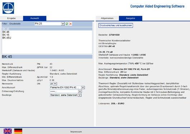Click the GESTRA logo icon
The image size is (190, 134).
coord(8,8)
